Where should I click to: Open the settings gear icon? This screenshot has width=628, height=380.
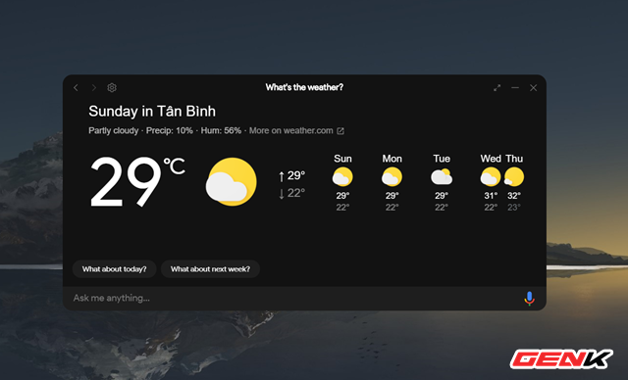coord(112,87)
